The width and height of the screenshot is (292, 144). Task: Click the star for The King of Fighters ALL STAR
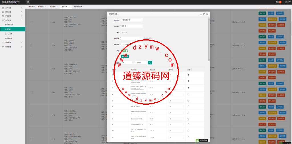[188, 131]
